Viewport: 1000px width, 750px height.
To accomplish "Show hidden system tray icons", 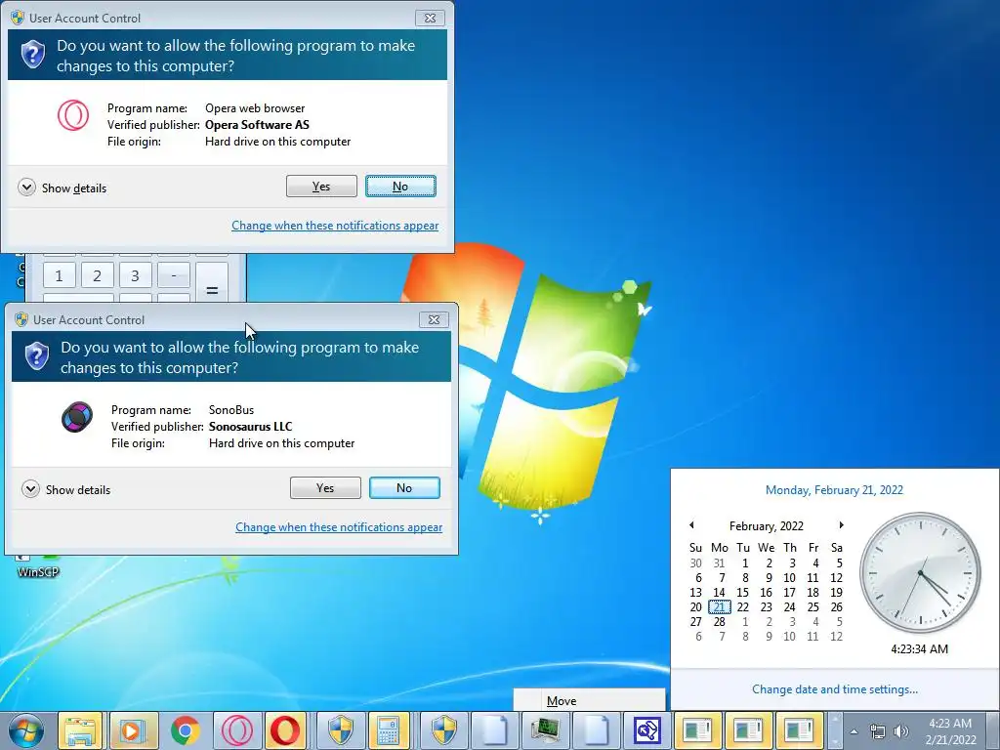I will [854, 731].
